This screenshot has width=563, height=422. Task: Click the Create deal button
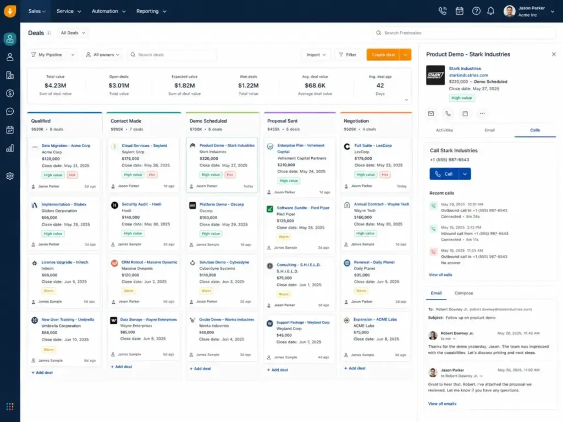pos(383,54)
